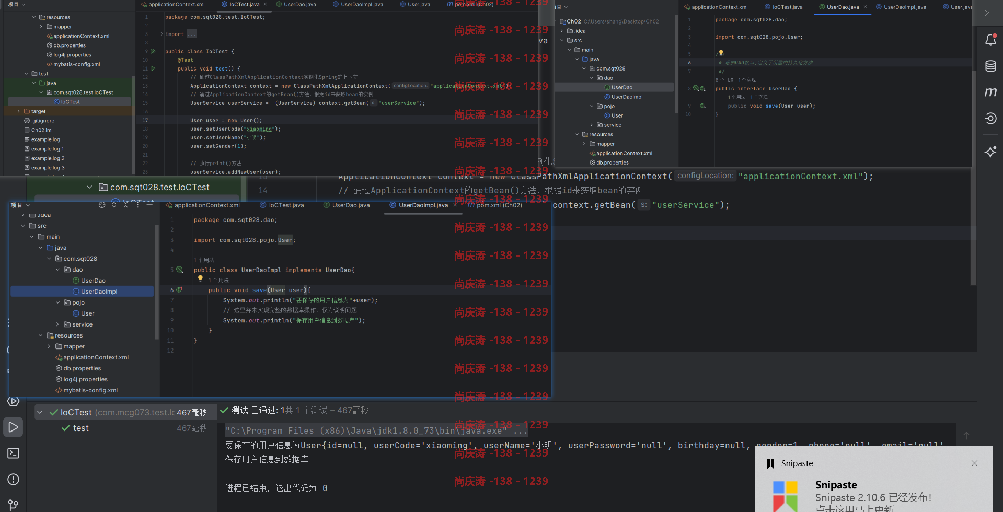Open the Maven tool window icon

tap(990, 92)
